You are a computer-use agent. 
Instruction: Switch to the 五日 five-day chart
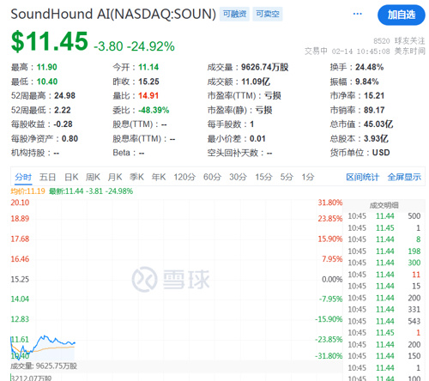click(x=47, y=177)
